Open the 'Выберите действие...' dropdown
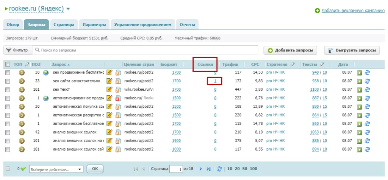This screenshot has width=388, height=180. point(56,170)
